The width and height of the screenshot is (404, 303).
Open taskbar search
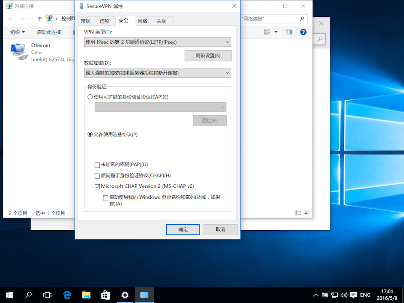click(x=28, y=295)
